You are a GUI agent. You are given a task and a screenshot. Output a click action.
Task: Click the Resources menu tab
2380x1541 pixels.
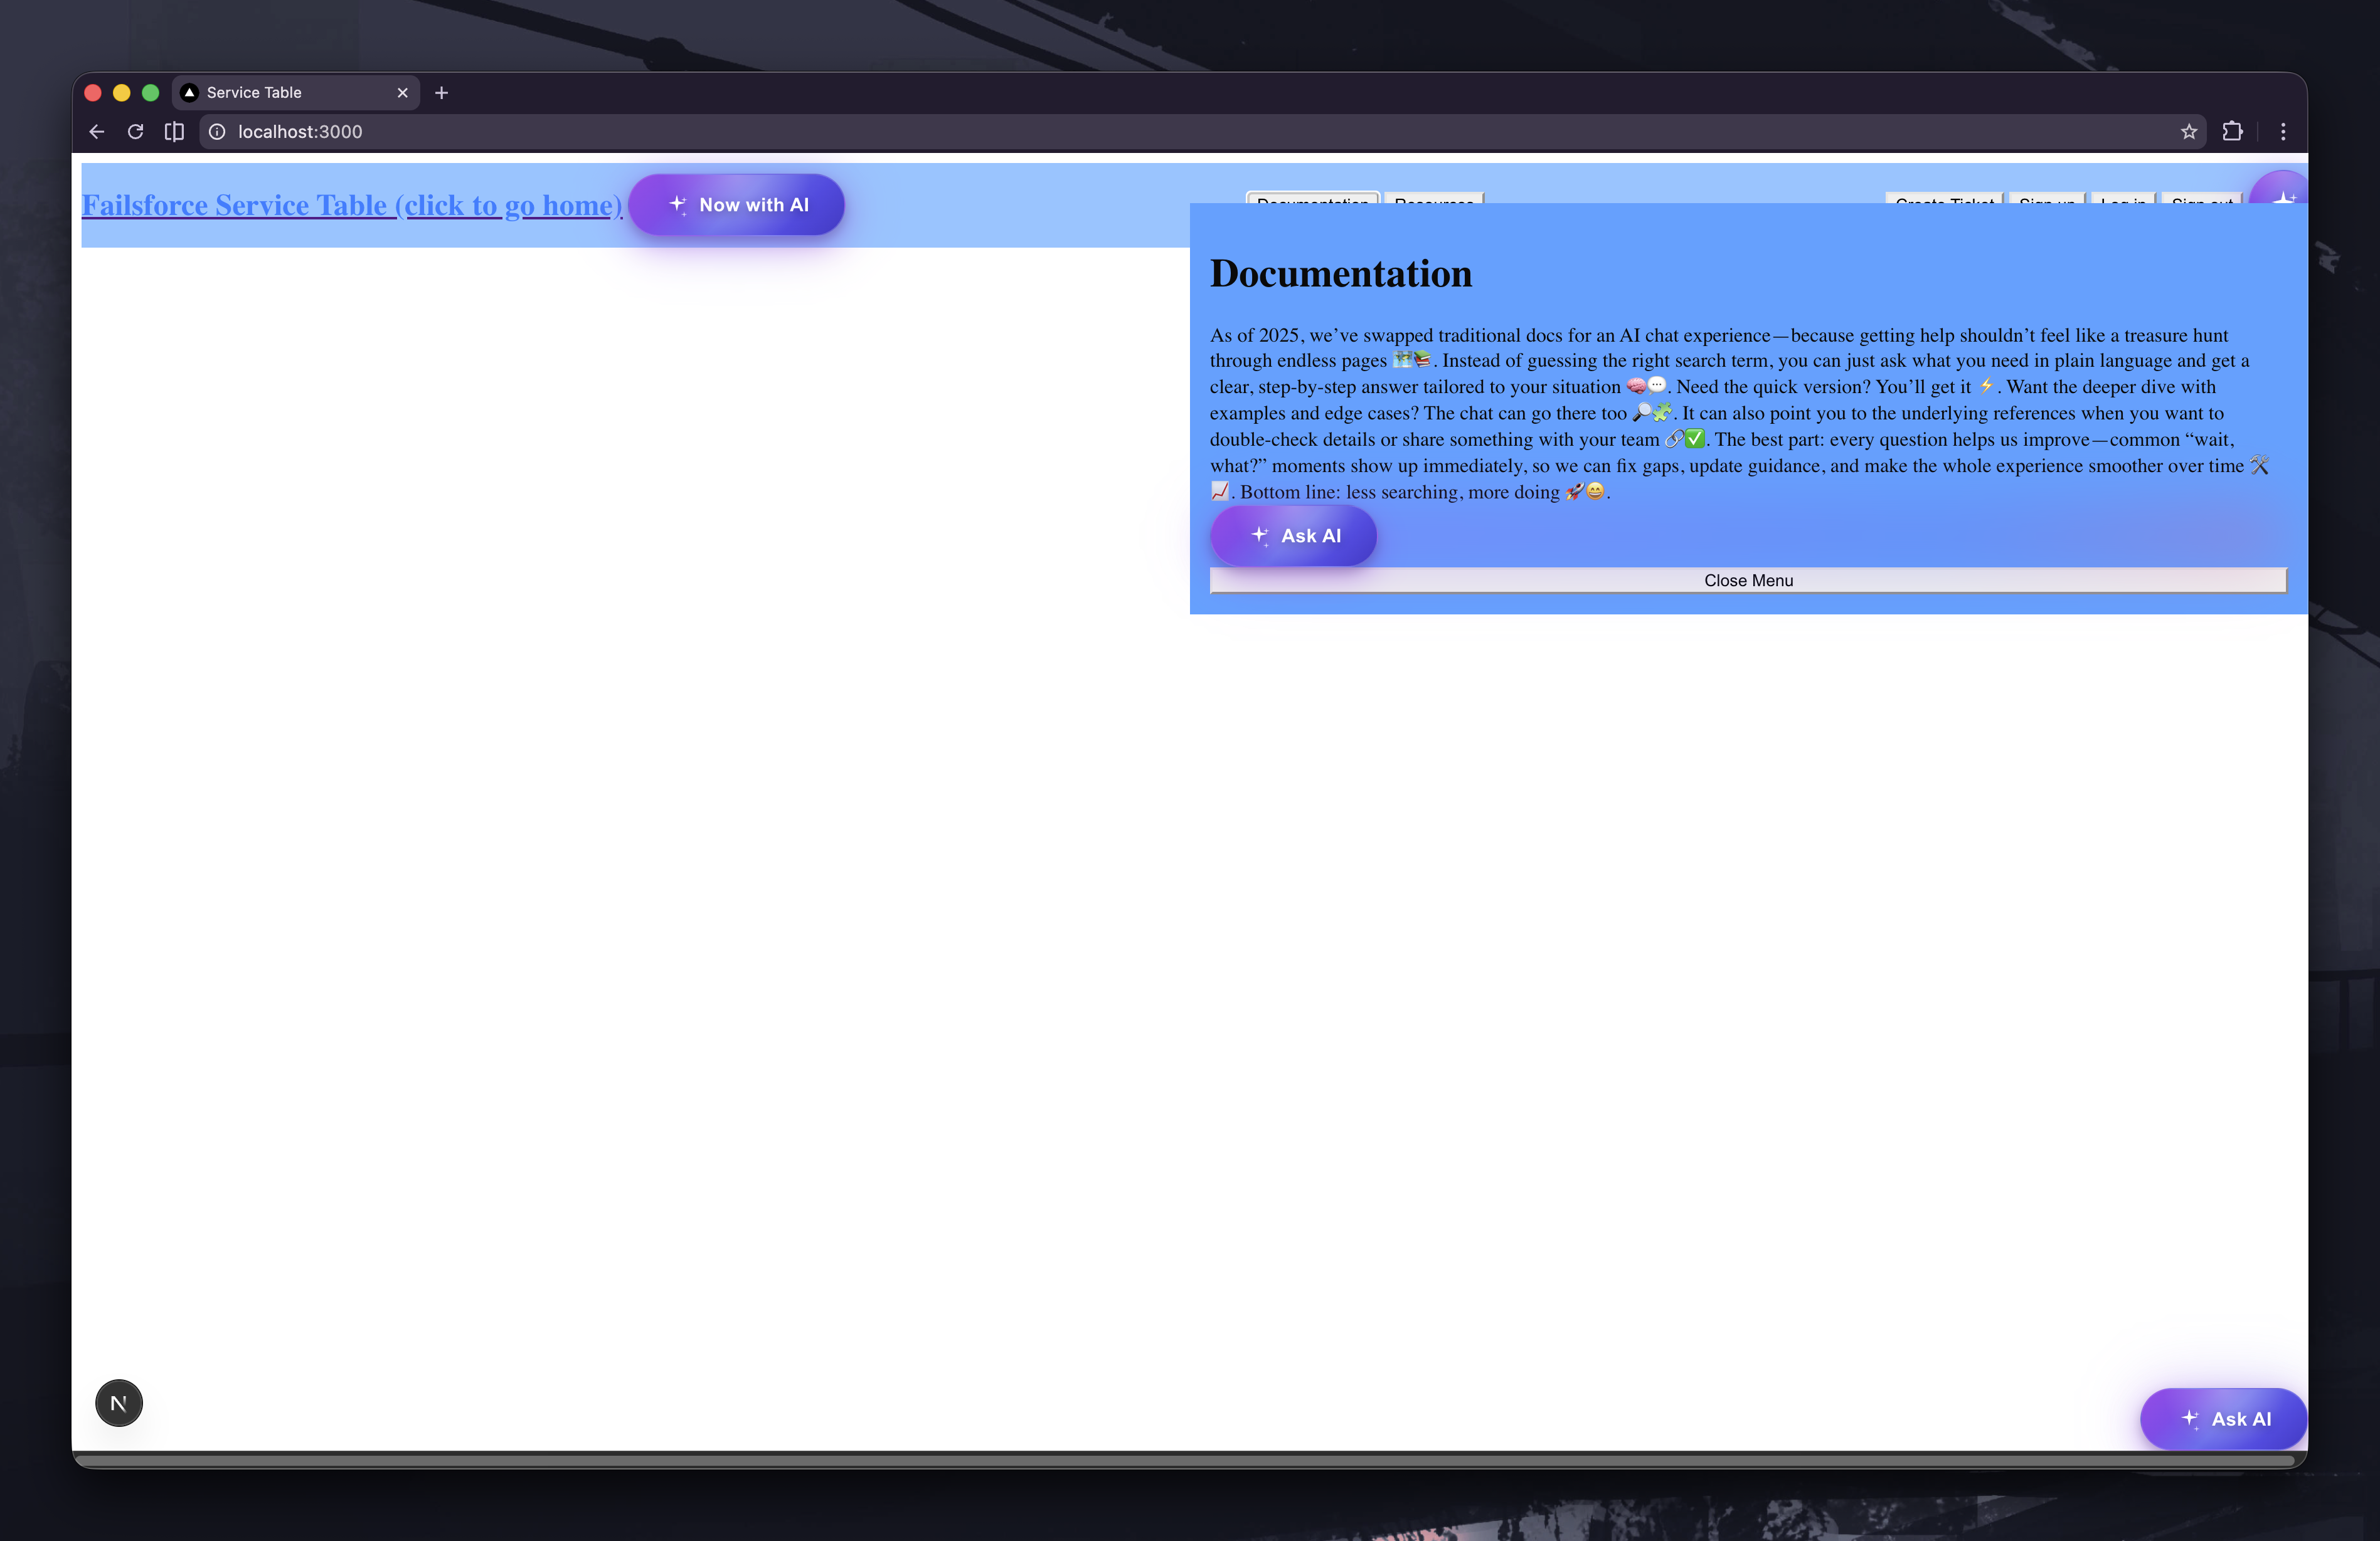(x=1434, y=198)
